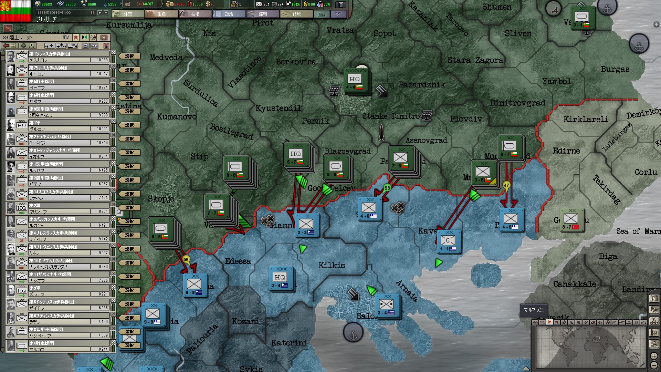Viewport: 661px width, 372px height.
Task: Pause the game with the pause button
Action: 92,13
